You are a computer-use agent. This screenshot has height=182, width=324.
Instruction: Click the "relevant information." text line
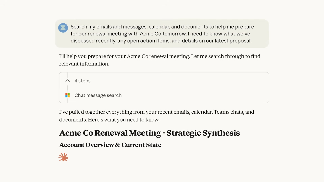[x=84, y=64]
